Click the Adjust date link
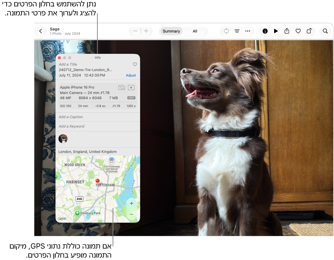This screenshot has width=334, height=260. [131, 75]
